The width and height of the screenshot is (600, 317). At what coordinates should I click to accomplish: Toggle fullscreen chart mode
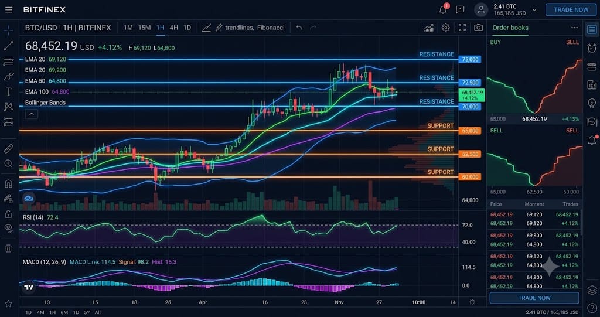click(462, 28)
